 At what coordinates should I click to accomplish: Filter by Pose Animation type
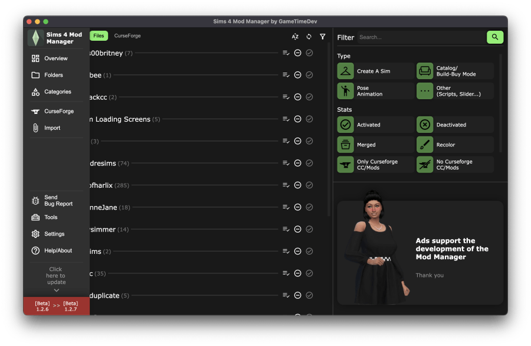tap(376, 91)
